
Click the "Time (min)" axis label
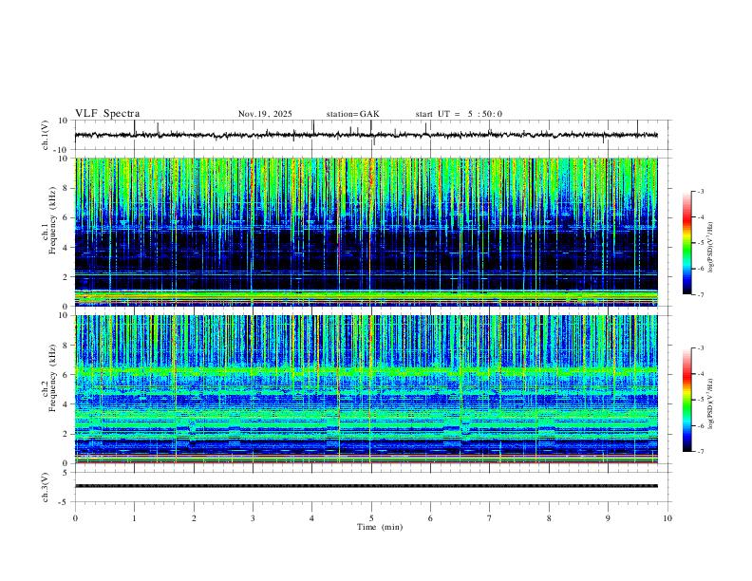tap(380, 527)
